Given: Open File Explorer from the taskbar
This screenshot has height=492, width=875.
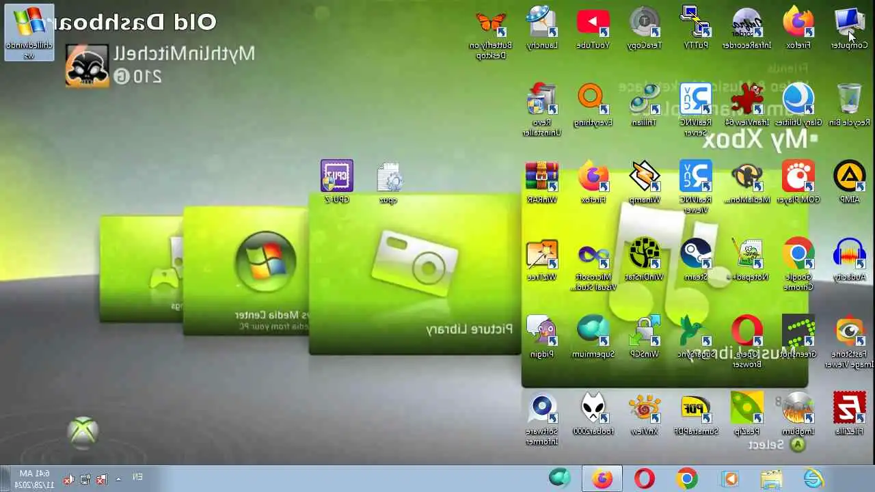Looking at the screenshot, I should click(x=771, y=478).
